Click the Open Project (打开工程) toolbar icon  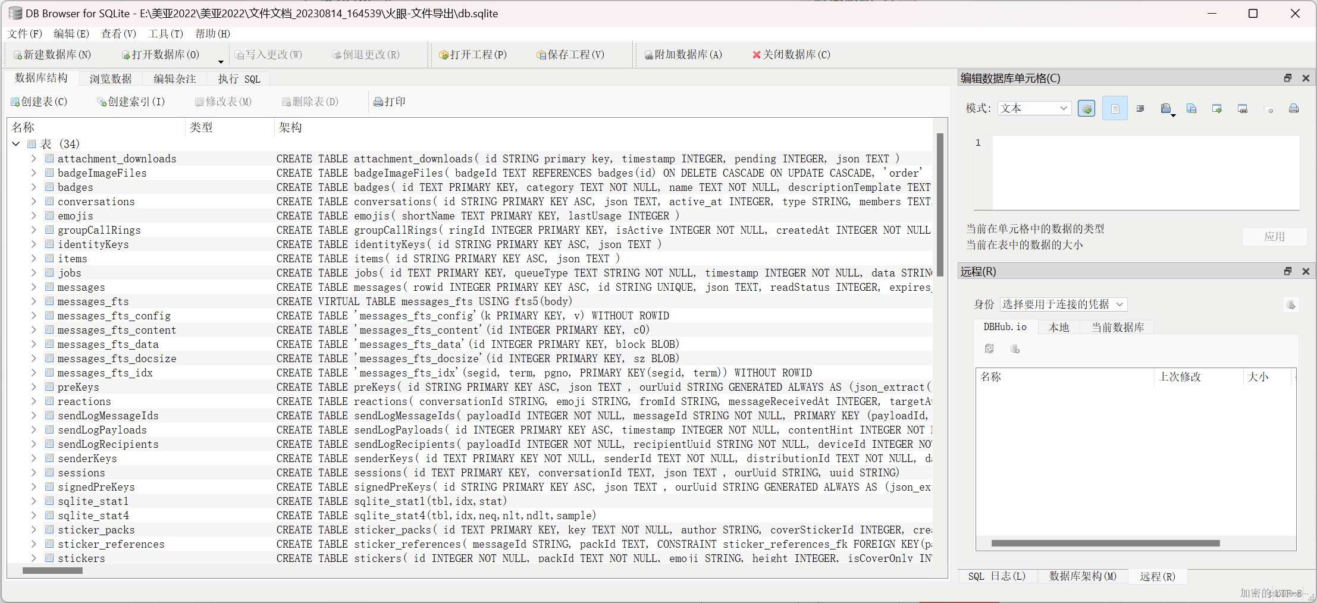point(444,55)
